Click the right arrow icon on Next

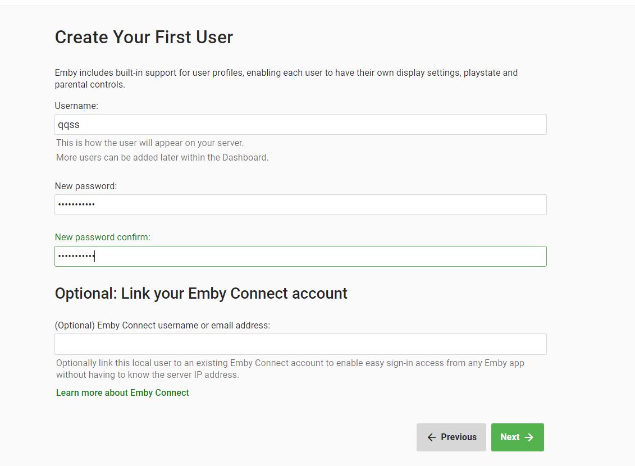tap(529, 437)
